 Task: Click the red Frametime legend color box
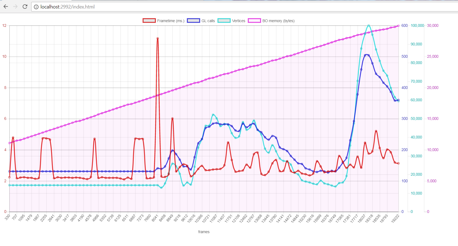(x=149, y=21)
